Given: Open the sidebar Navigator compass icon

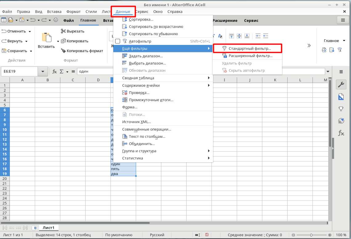Looking at the screenshot, I should pos(341,121).
